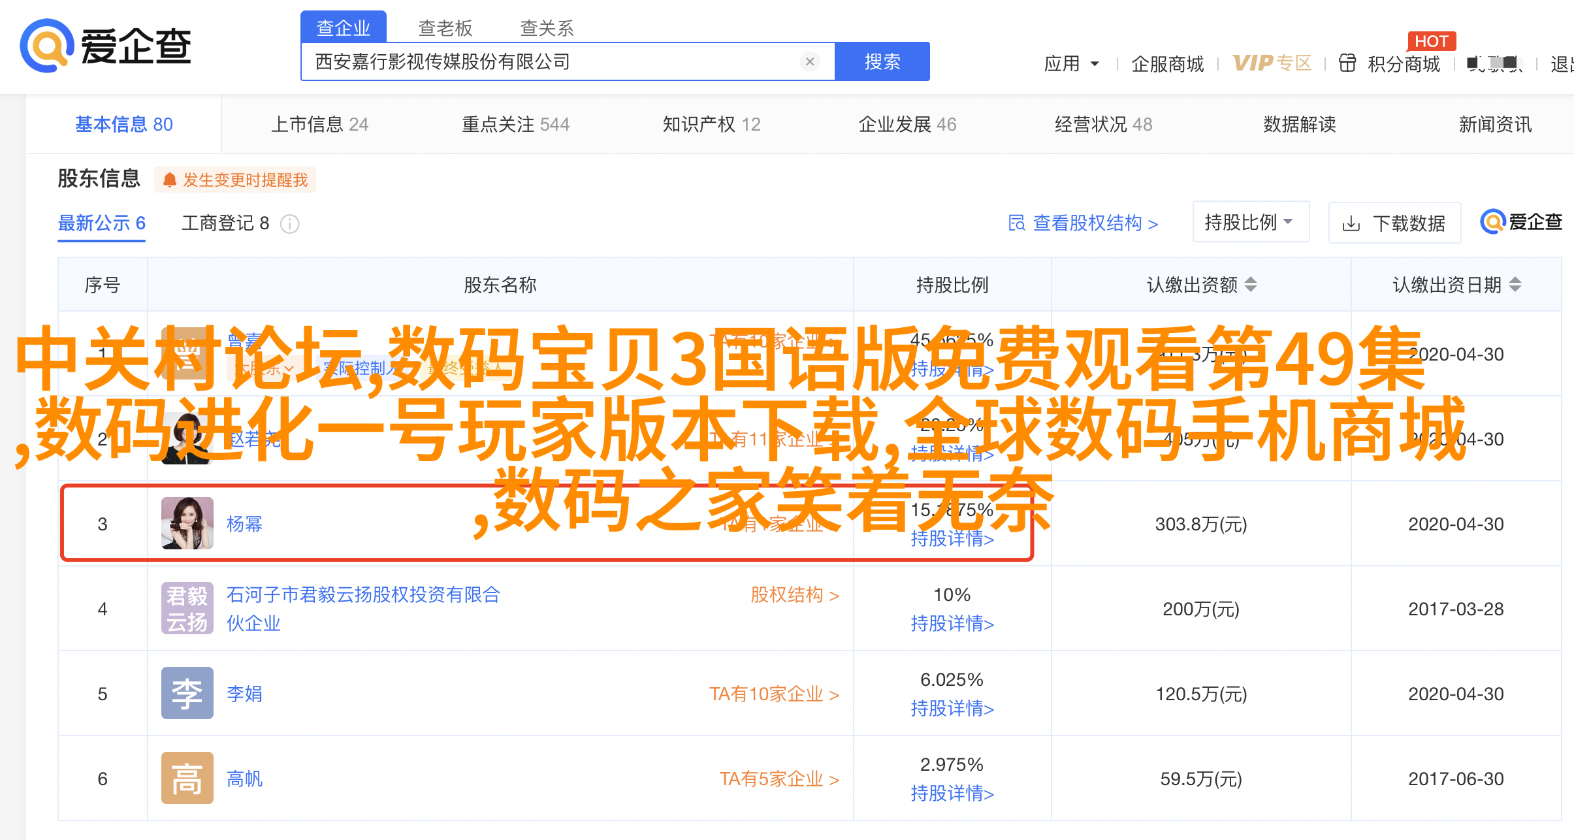Sort by 认缴出资额 using sort arrows

coord(1251,285)
